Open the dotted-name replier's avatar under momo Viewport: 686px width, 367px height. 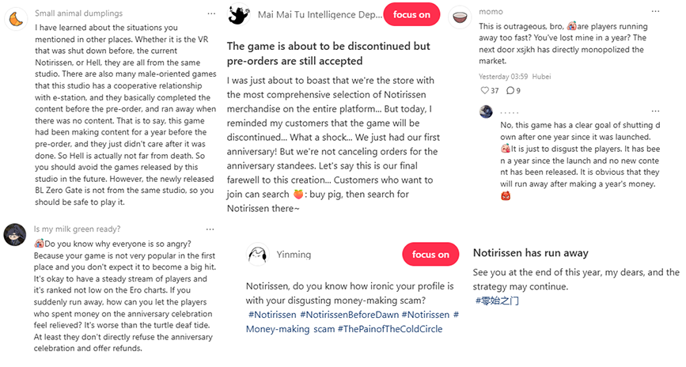point(486,112)
